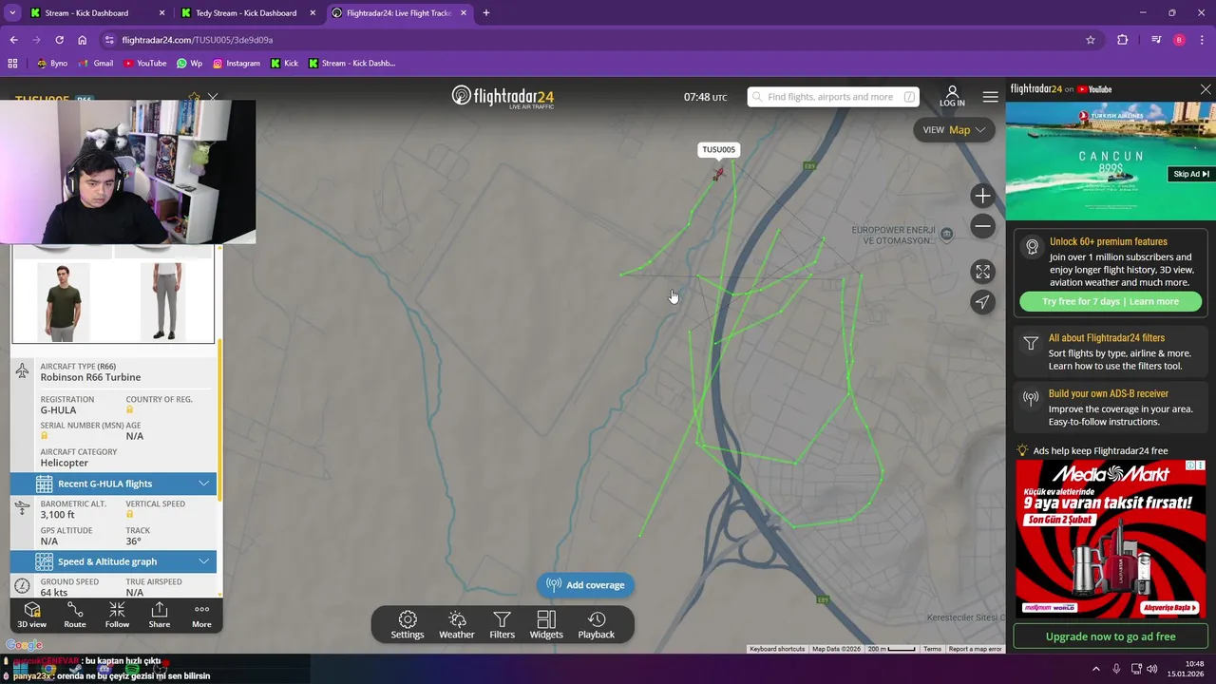Open the Wp bookmark
The width and height of the screenshot is (1216, 684).
point(189,64)
